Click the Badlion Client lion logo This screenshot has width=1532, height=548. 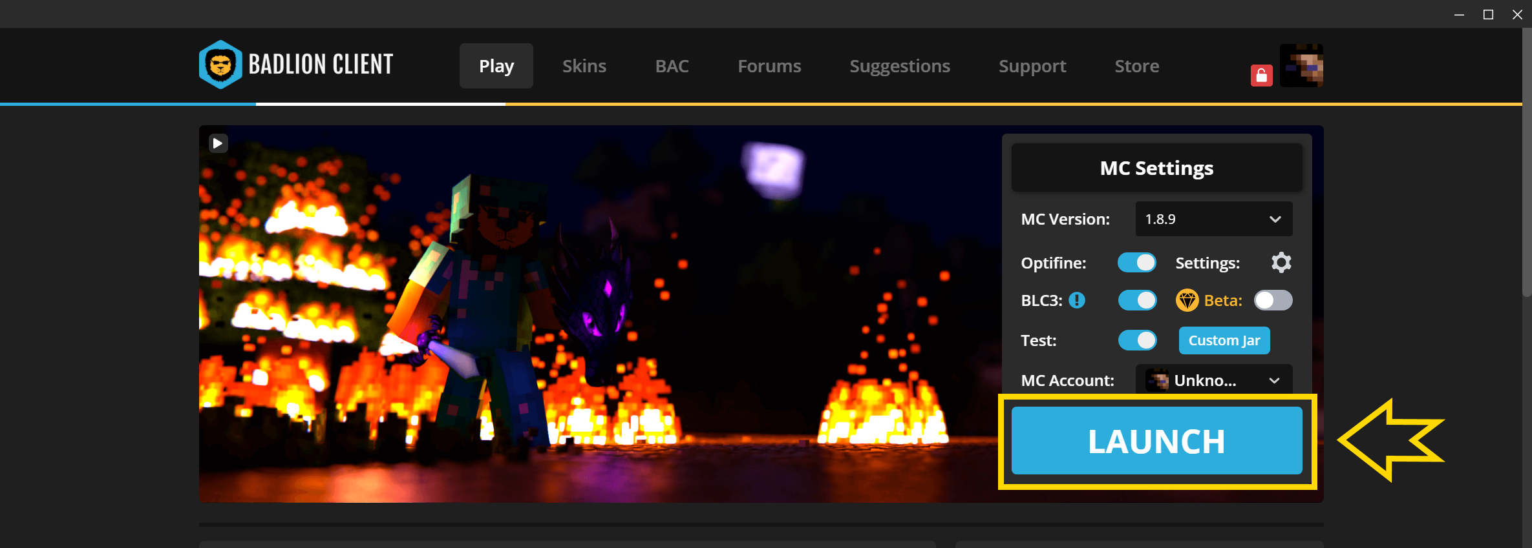[220, 65]
